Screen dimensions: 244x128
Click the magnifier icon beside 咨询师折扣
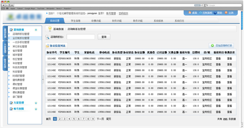(47, 37)
